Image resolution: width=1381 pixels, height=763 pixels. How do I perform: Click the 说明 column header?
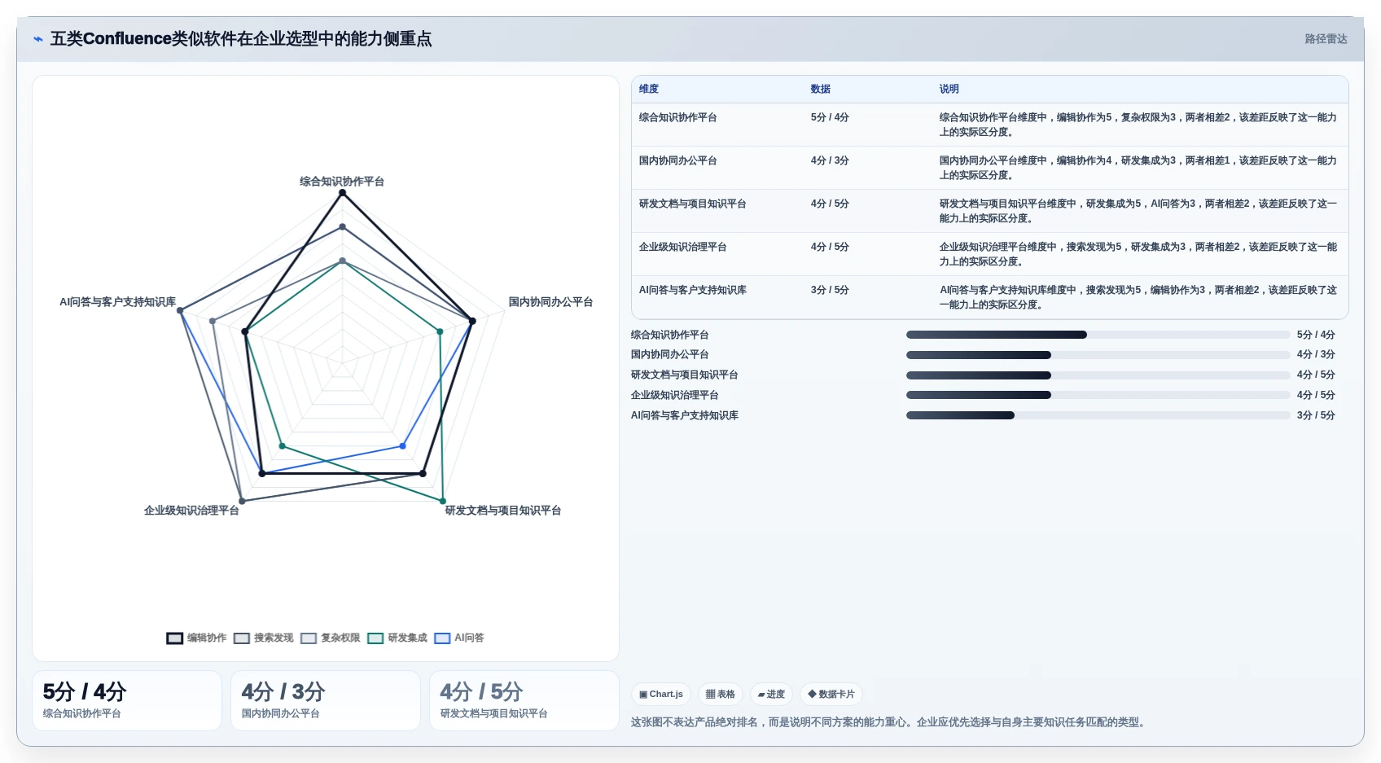point(949,89)
